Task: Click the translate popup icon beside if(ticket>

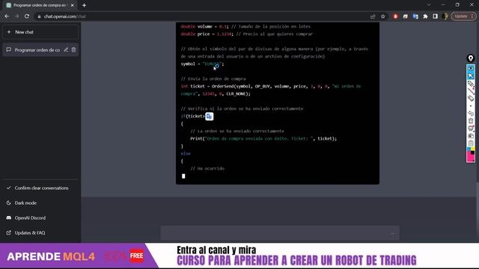Action: [210, 117]
